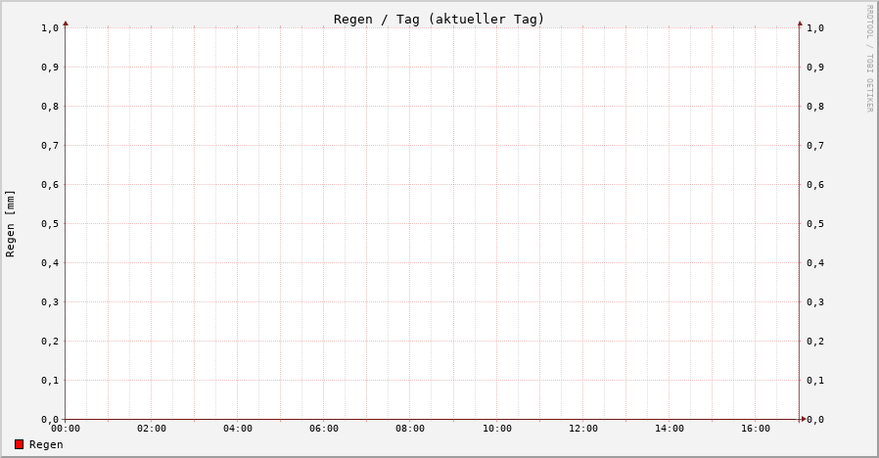Click the 'Regen' legend label

(46, 444)
